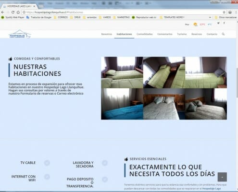Viewport: 238px width, 192px height.
Task: Click the scroll-to-top arrow button
Action: click(222, 177)
